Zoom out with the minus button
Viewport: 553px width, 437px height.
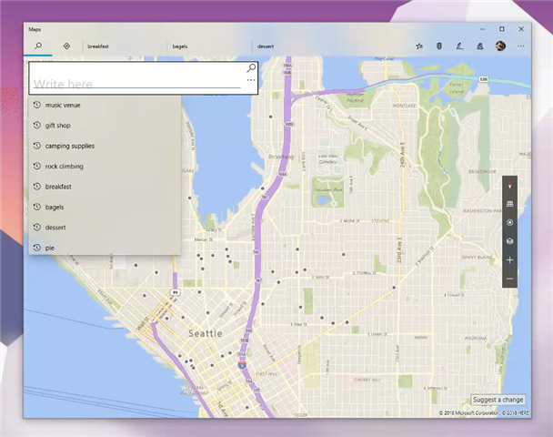tap(509, 279)
